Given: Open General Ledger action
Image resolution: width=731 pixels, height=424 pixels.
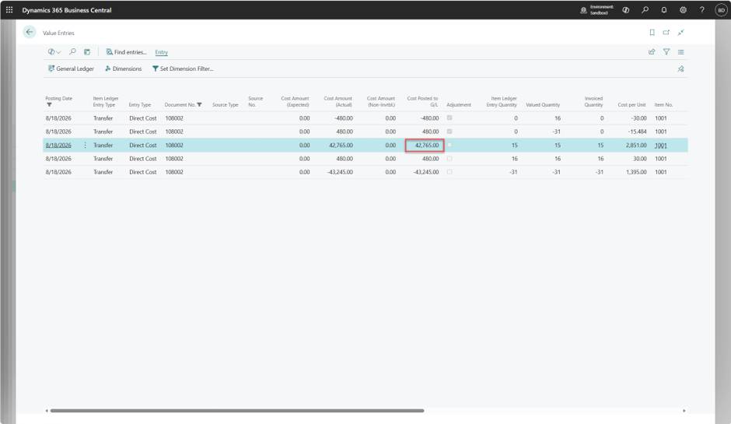Looking at the screenshot, I should [x=71, y=68].
